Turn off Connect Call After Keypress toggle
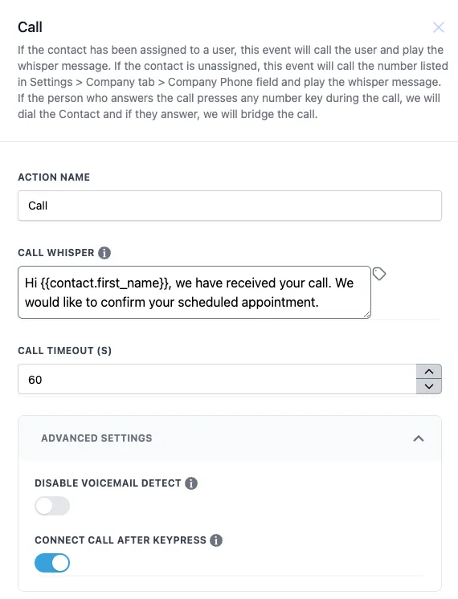 click(52, 563)
